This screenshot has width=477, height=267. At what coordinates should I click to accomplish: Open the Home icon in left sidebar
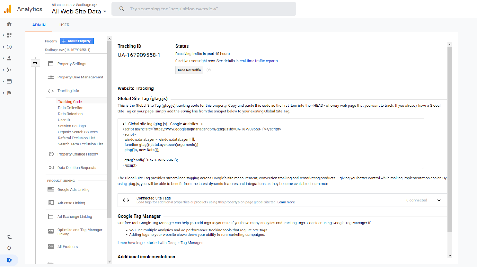9,24
